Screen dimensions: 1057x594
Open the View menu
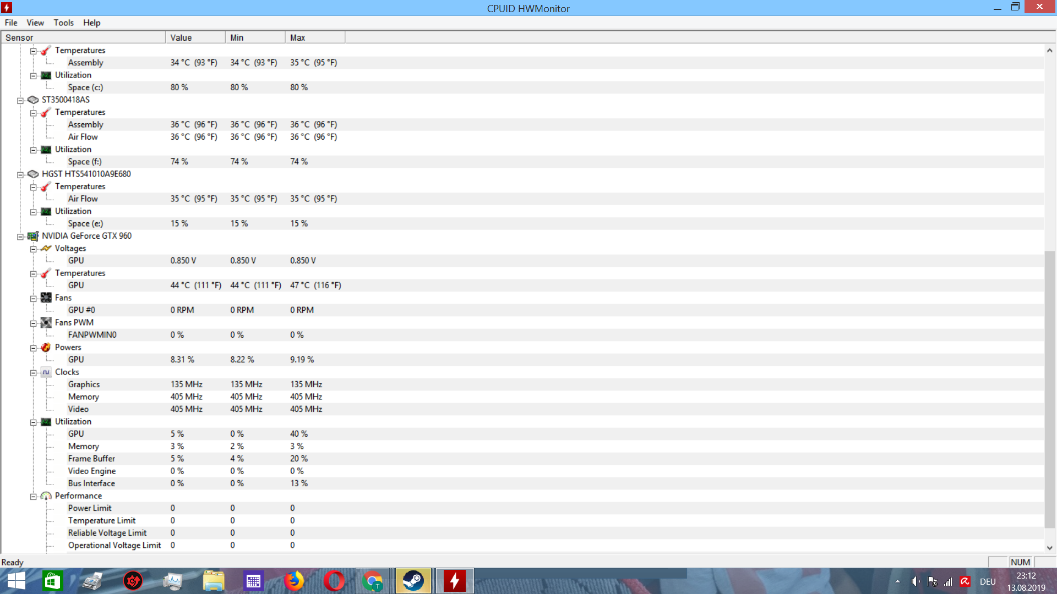35,23
